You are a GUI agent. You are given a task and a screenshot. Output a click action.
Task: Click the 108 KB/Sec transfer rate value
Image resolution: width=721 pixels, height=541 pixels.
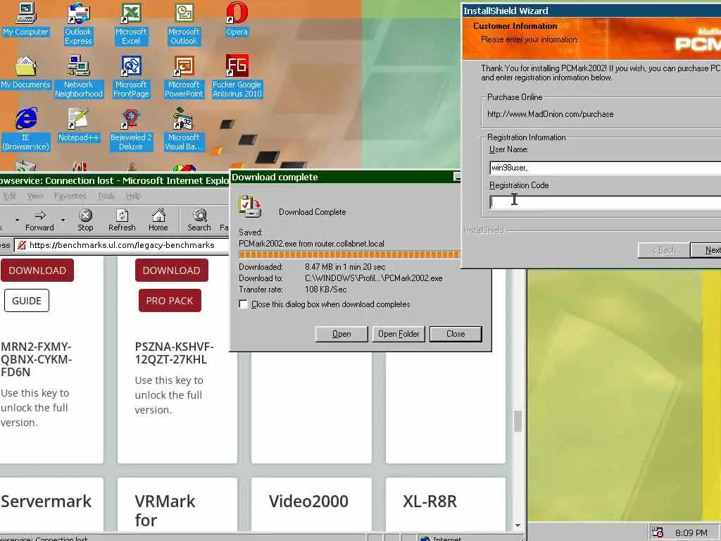point(325,290)
